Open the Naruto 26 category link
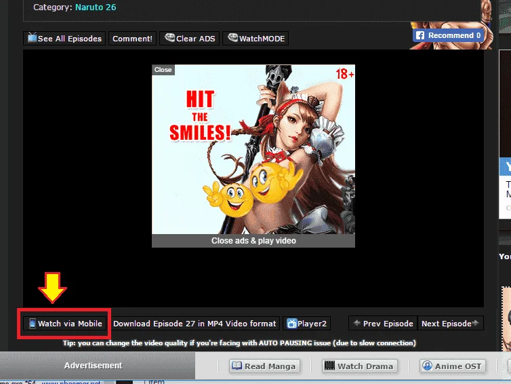Image resolution: width=511 pixels, height=384 pixels. coord(96,7)
